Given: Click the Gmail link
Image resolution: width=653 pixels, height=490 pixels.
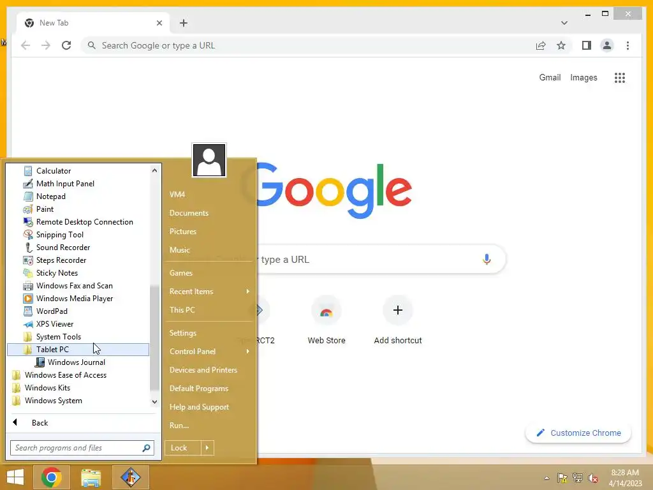Looking at the screenshot, I should (x=550, y=77).
